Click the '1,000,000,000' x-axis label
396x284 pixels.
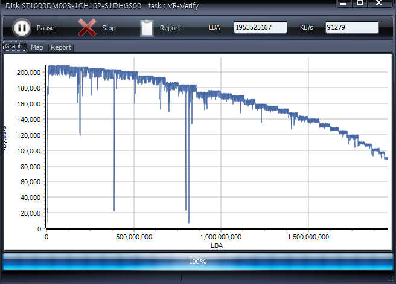pos(221,237)
